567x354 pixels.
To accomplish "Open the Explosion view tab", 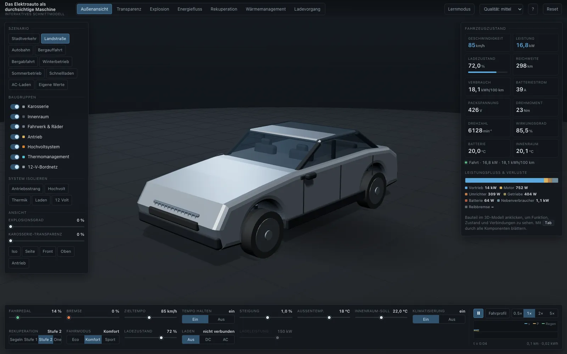I will (159, 9).
